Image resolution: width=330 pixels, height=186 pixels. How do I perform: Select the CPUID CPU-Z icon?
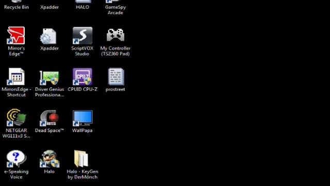coord(82,76)
